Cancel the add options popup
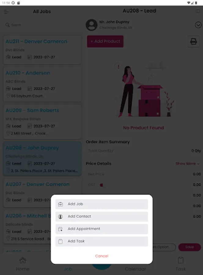Screen dimensions: 203x275 click(102, 256)
